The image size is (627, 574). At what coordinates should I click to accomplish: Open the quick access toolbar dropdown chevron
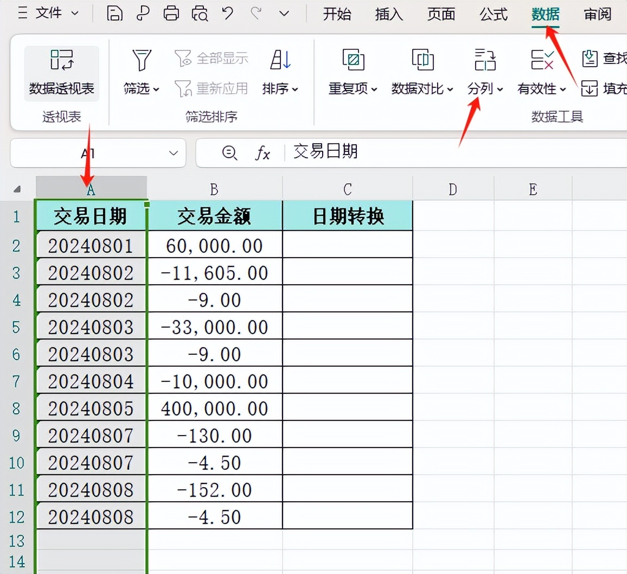pyautogui.click(x=284, y=14)
